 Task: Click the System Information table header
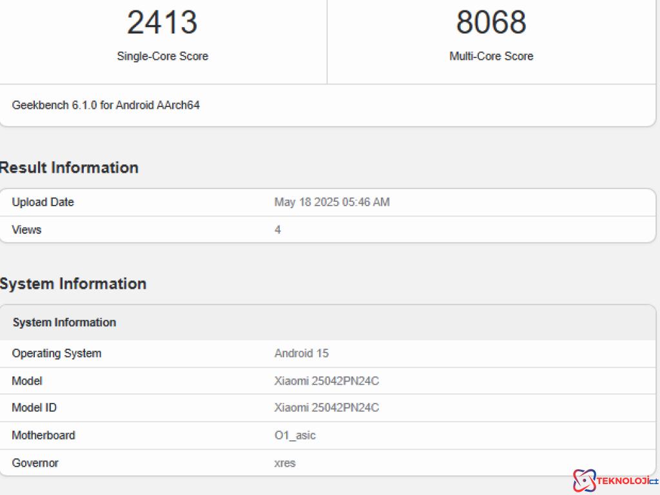(64, 322)
